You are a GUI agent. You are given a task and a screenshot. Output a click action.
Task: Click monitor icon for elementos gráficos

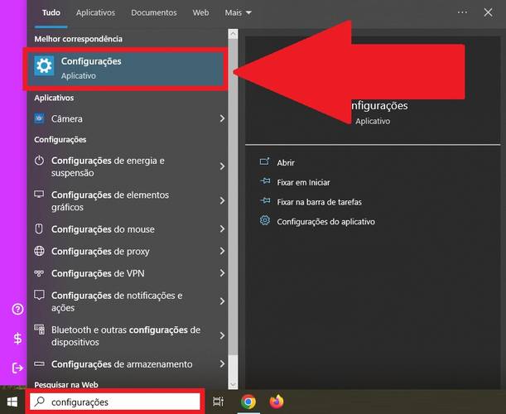[39, 195]
